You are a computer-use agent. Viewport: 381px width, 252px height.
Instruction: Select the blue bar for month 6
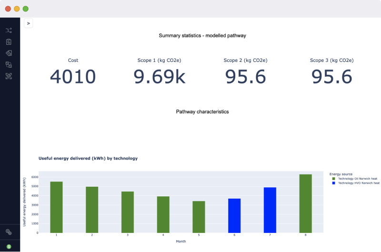tap(234, 216)
